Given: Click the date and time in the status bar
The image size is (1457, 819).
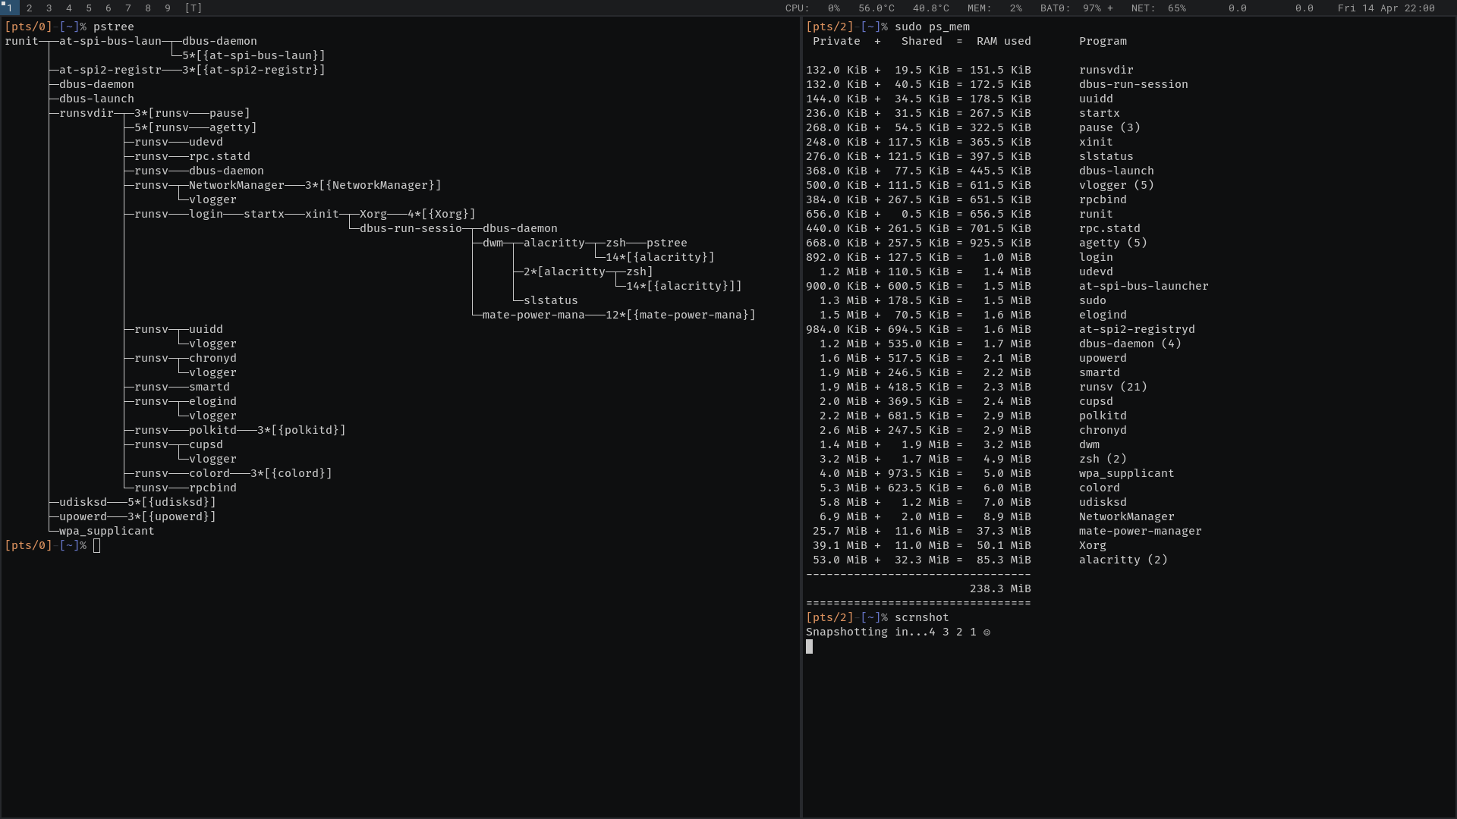Looking at the screenshot, I should (1386, 8).
